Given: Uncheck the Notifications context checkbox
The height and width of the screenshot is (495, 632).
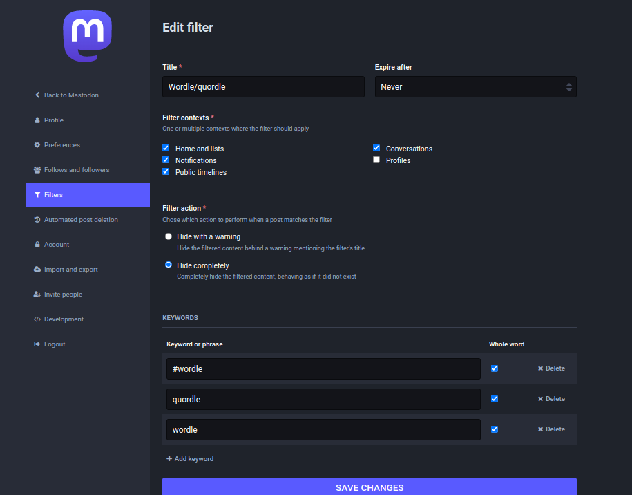Looking at the screenshot, I should [166, 160].
